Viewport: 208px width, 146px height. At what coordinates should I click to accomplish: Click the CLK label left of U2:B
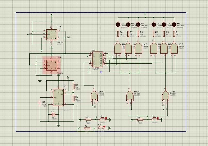click(x=31, y=34)
